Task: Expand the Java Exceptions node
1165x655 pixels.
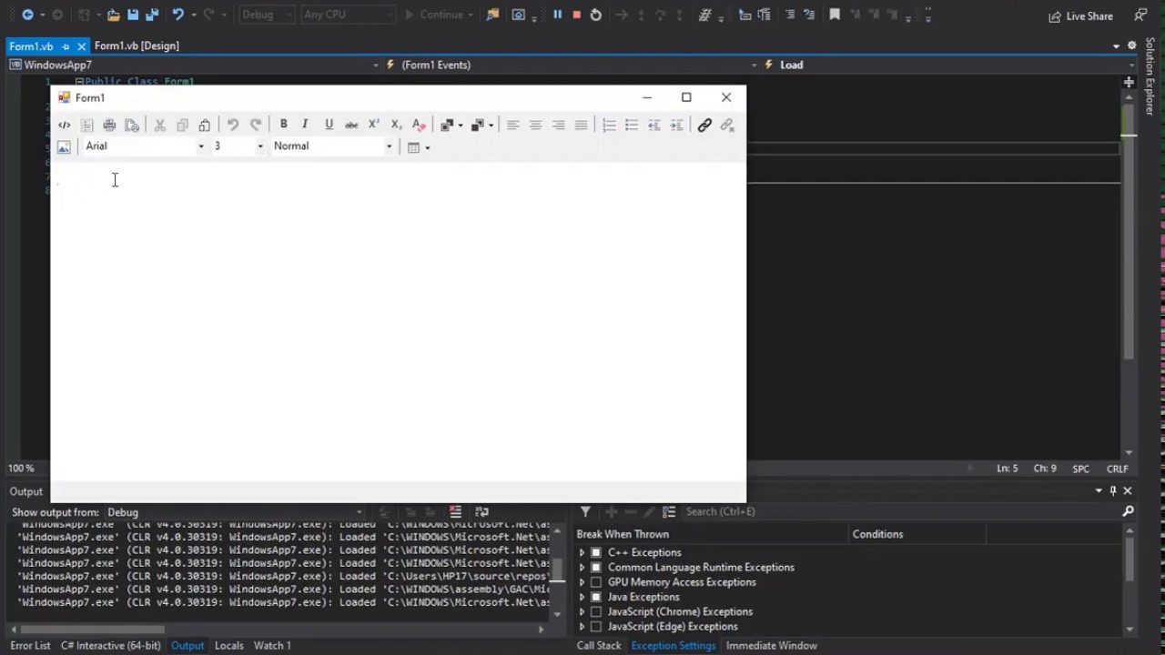Action: tap(582, 597)
